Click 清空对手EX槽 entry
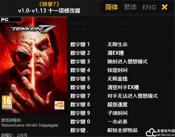 coord(123,87)
